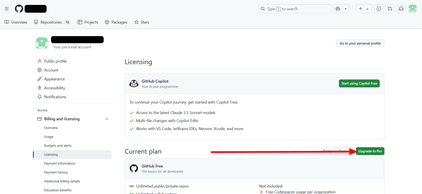Click the Licensing page heading
The height and width of the screenshot is (194, 422).
(x=138, y=62)
